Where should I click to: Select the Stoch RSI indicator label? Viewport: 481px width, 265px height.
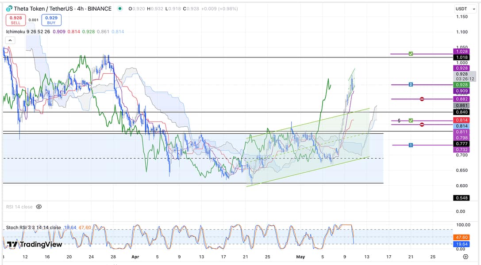pyautogui.click(x=33, y=227)
